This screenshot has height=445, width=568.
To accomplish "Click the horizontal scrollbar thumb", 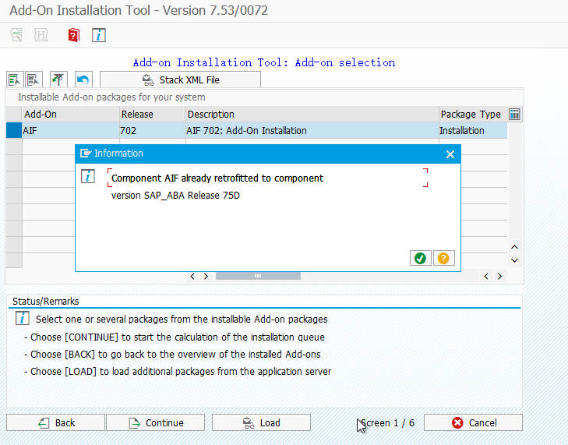I will pos(258,276).
